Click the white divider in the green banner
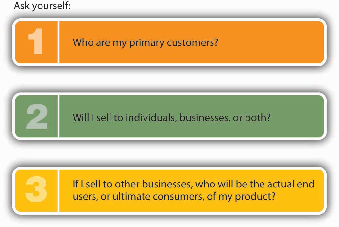Image resolution: width=339 pixels, height=227 pixels. [x=59, y=116]
